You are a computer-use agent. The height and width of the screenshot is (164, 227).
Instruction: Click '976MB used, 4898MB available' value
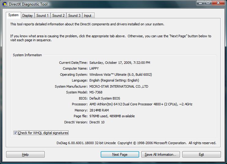112,116
